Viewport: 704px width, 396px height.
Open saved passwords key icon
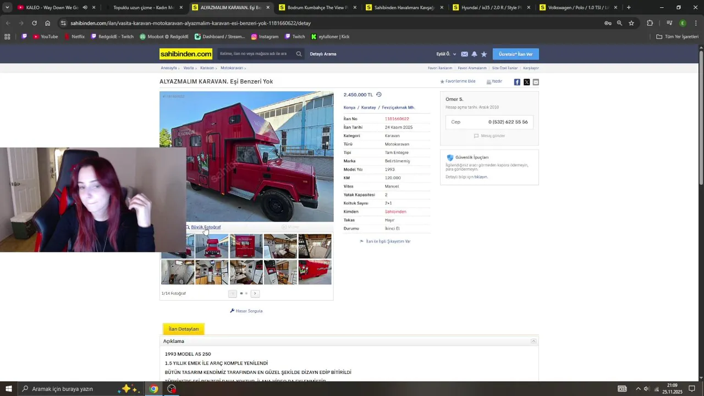[x=608, y=23]
